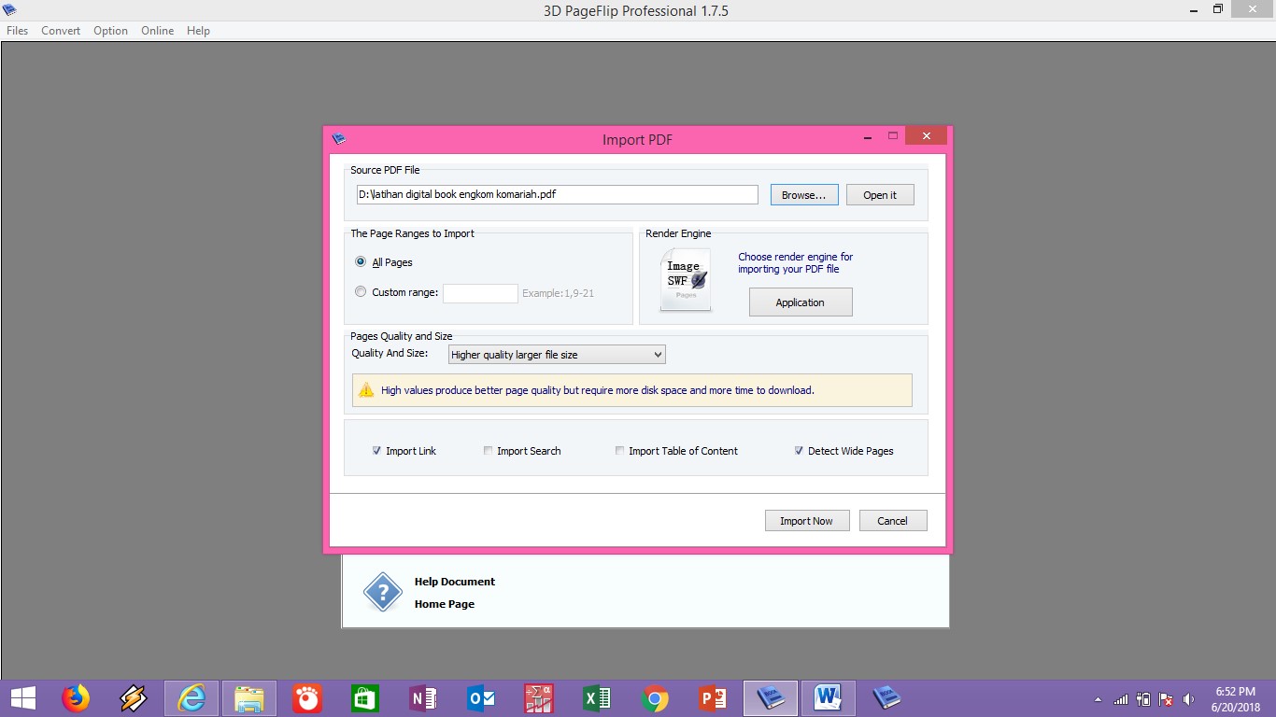Open the Files menu
This screenshot has height=717, width=1276.
click(x=17, y=31)
